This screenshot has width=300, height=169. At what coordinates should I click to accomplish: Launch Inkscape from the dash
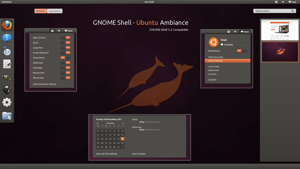point(7,90)
